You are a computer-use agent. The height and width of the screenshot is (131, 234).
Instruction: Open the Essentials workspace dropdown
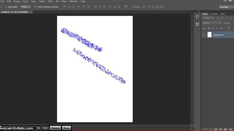click(x=226, y=7)
